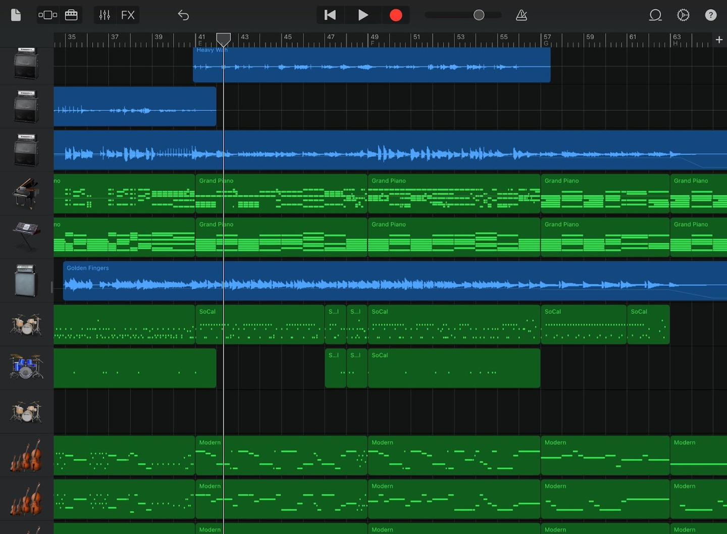Adjust the master volume slider knob
The image size is (727, 534).
[479, 15]
